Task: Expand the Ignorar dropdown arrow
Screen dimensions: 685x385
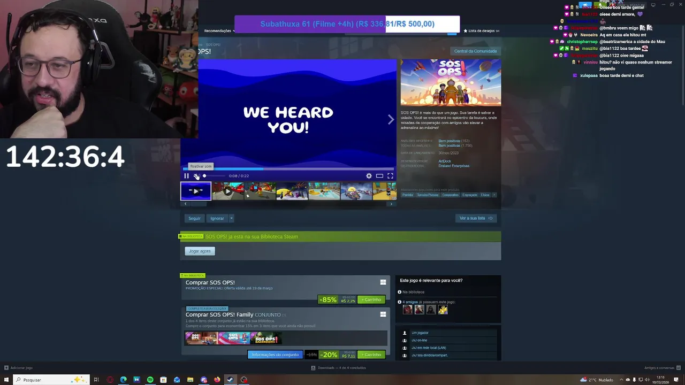Action: click(x=231, y=218)
